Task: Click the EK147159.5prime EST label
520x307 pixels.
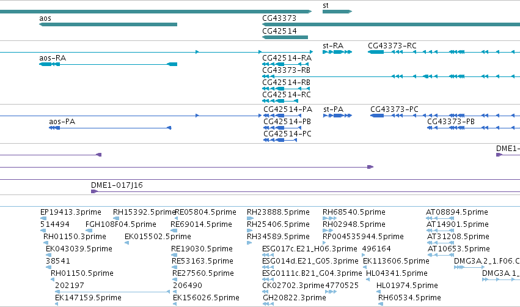Action: click(88, 298)
